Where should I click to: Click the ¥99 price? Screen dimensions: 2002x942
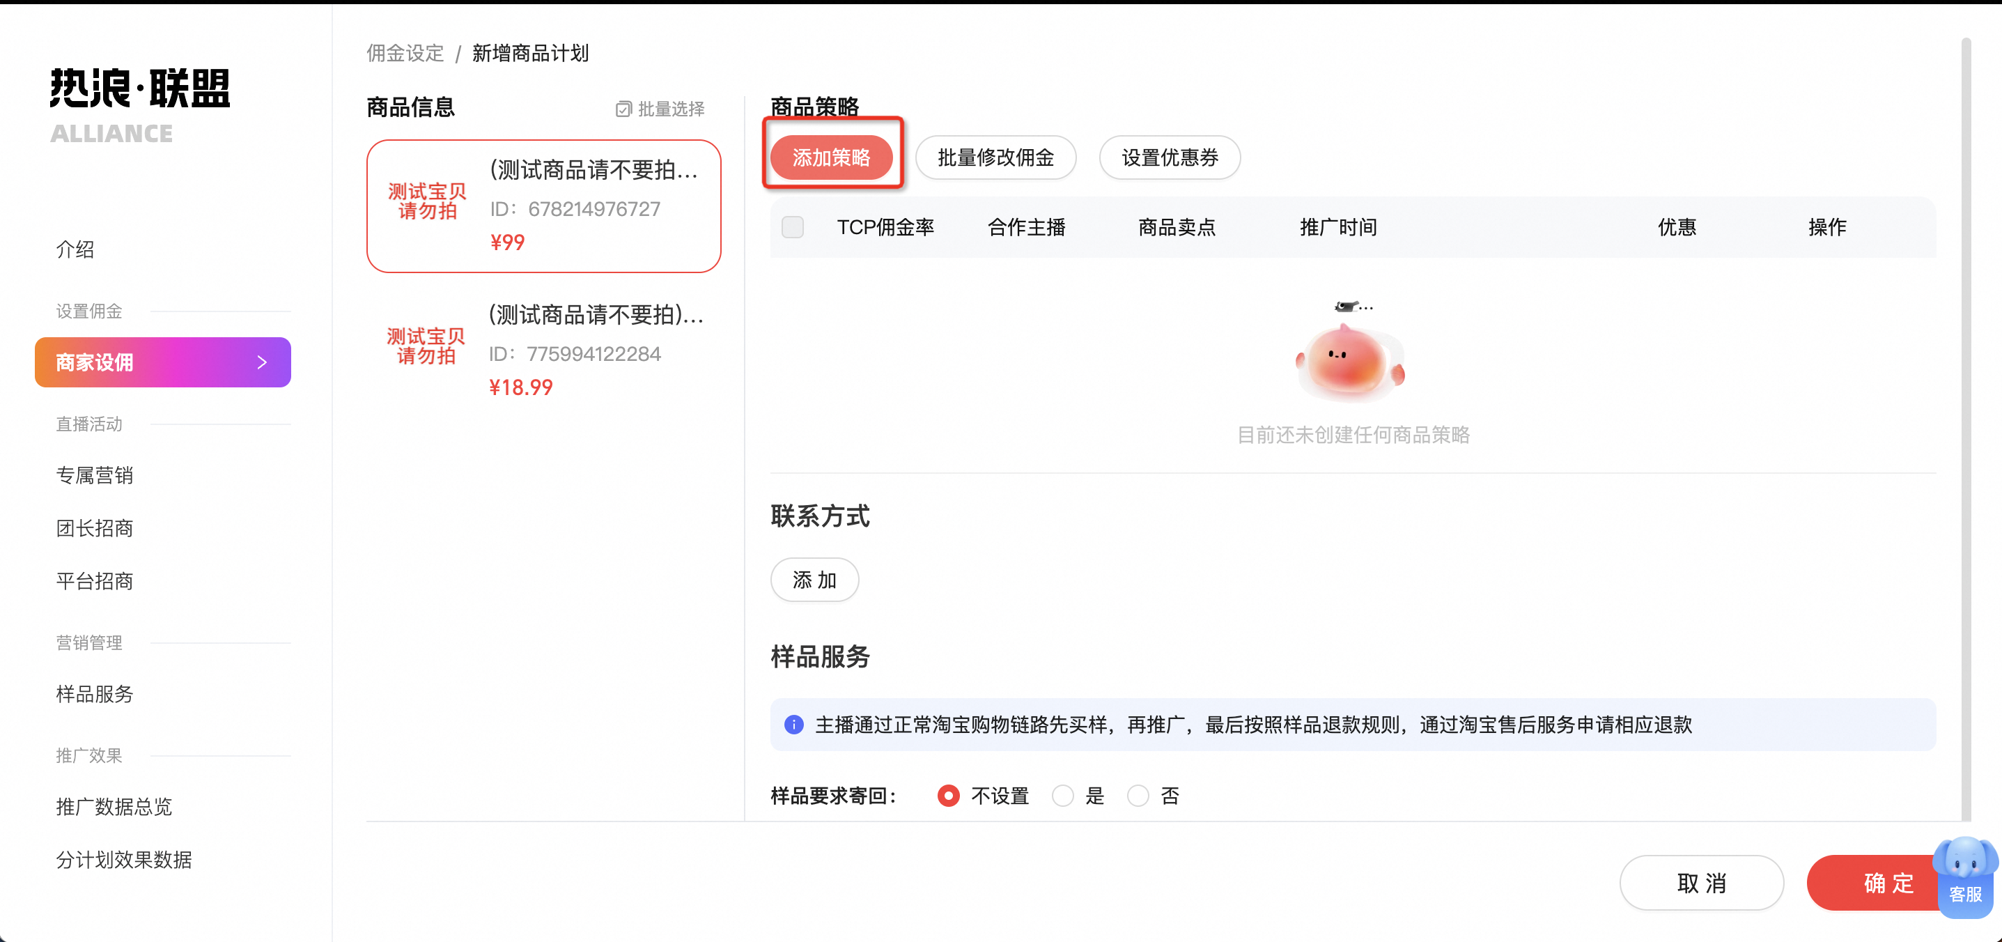coord(508,242)
